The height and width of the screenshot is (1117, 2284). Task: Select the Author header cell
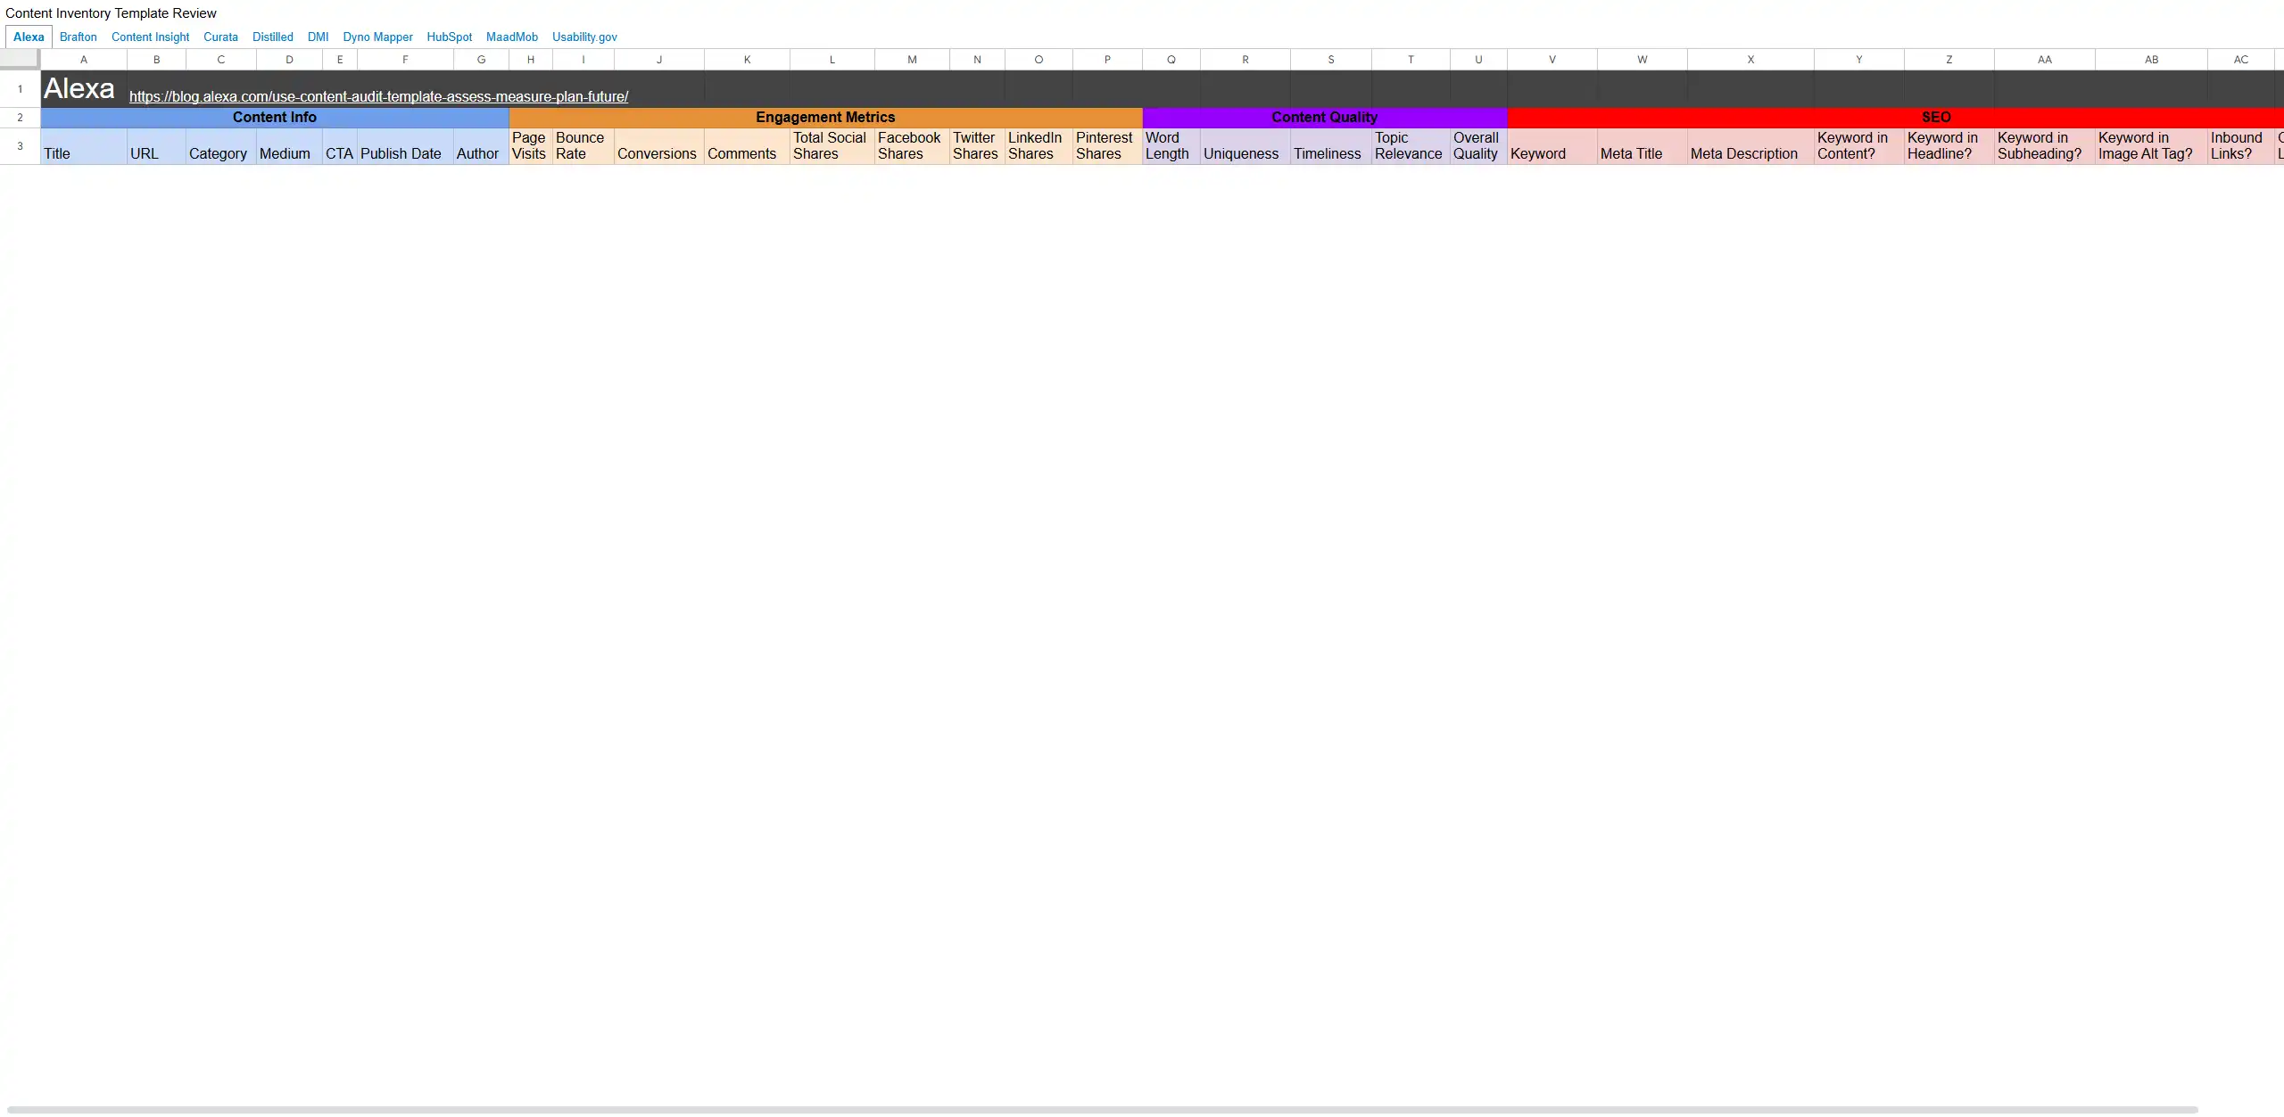click(482, 146)
